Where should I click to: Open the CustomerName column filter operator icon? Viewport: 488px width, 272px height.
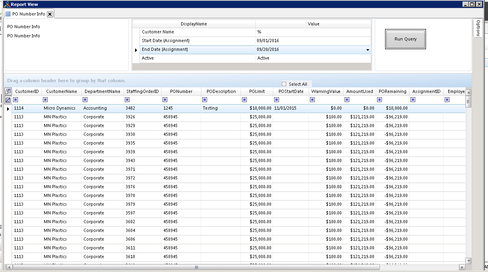(45, 100)
